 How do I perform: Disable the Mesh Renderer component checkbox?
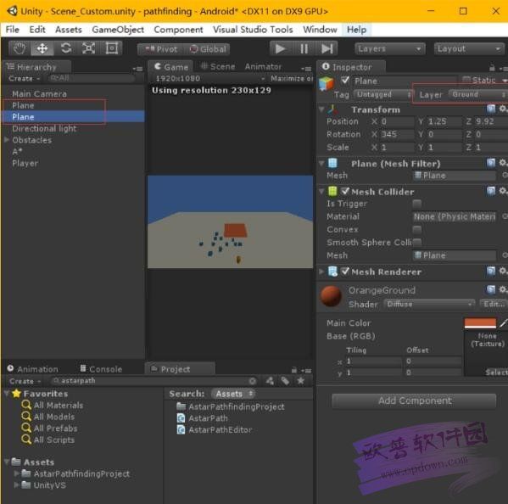[345, 271]
